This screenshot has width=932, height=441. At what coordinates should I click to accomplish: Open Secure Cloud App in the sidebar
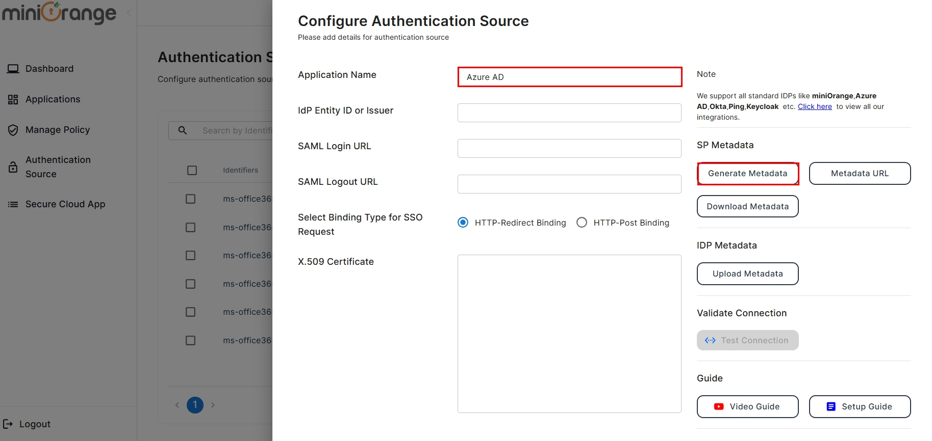(65, 204)
